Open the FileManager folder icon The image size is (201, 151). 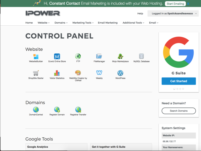[x=99, y=56]
